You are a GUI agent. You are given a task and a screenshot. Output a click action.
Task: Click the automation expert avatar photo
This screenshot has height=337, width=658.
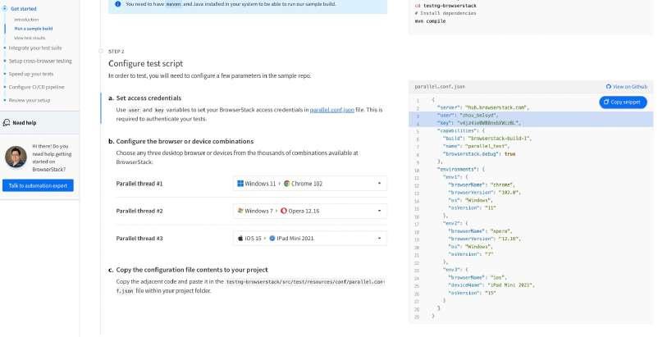(x=16, y=157)
